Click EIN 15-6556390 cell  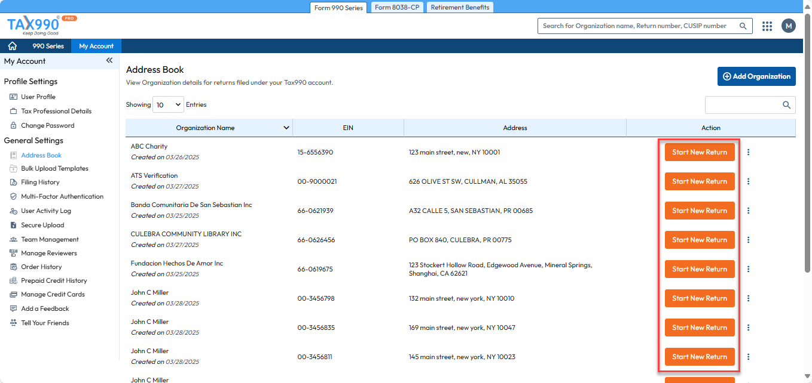[x=315, y=152]
